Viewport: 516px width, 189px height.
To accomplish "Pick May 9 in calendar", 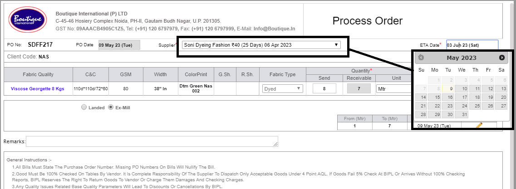I will pyautogui.click(x=448, y=88).
